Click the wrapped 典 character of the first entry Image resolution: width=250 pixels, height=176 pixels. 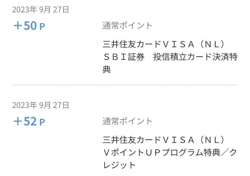tap(107, 69)
